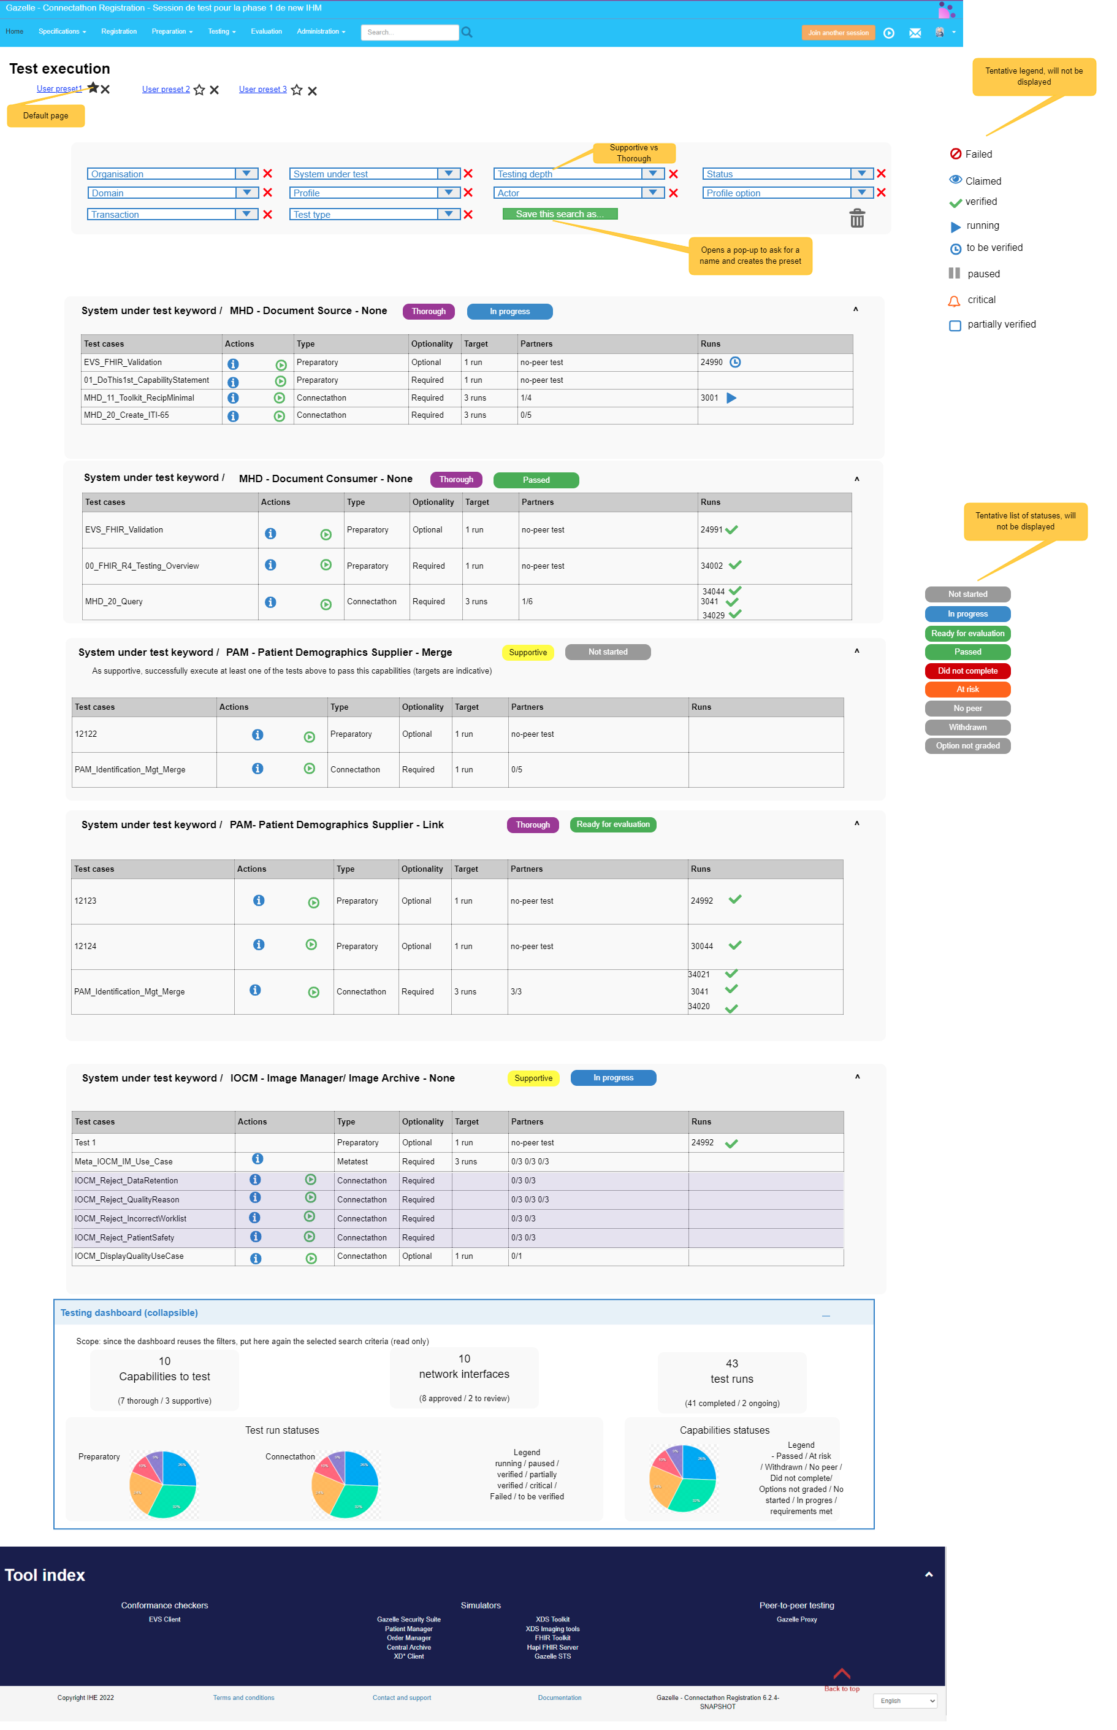The height and width of the screenshot is (1730, 1117).
Task: Collapse the Testing dashboard panel
Action: [826, 1316]
